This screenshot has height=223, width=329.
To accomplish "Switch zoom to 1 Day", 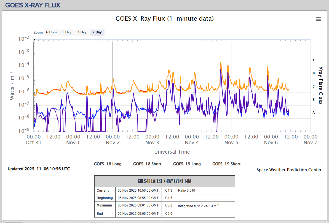I will pos(67,32).
